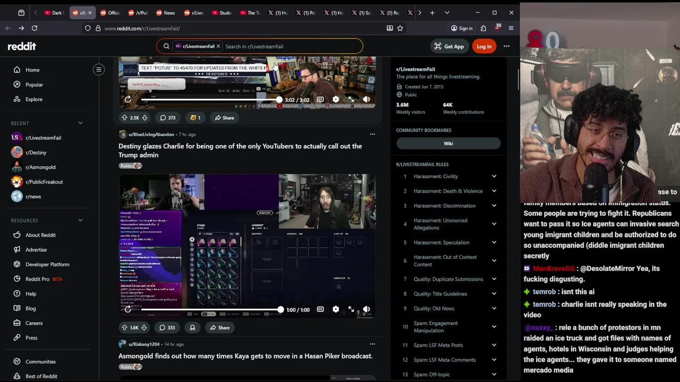The height and width of the screenshot is (382, 680).
Task: Close the active r/Li browser tab
Action: point(90,13)
